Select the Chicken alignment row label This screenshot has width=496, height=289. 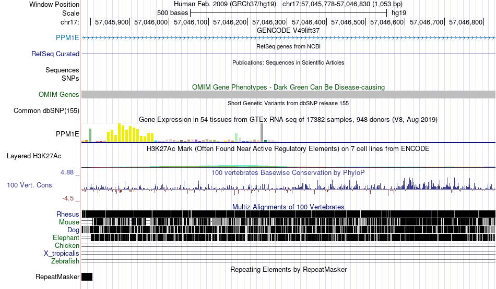click(x=67, y=245)
